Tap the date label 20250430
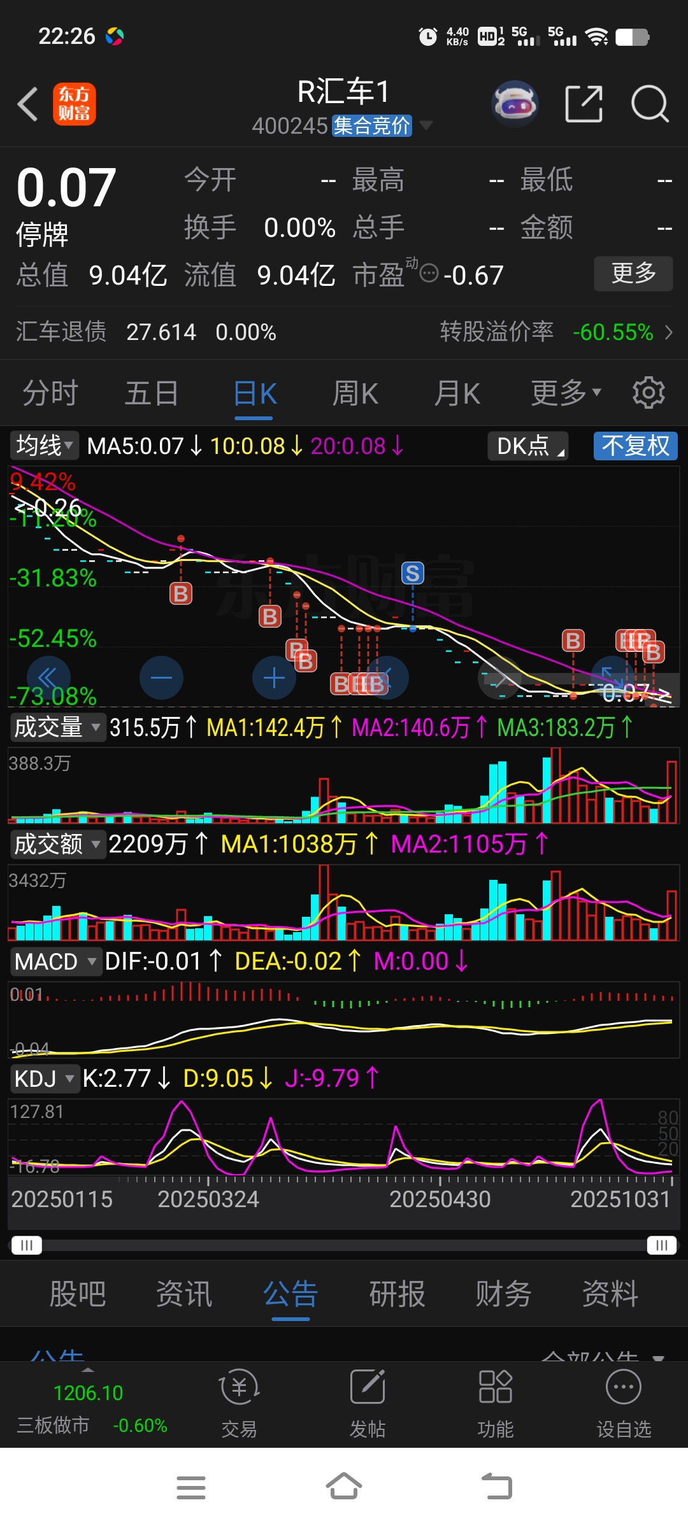This screenshot has width=688, height=1528. [440, 1199]
